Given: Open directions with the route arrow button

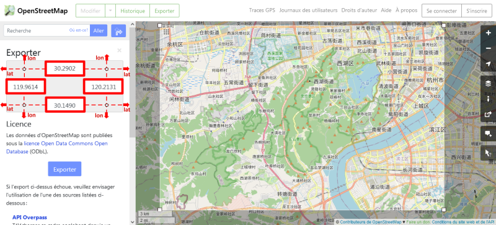Looking at the screenshot, I should [118, 31].
